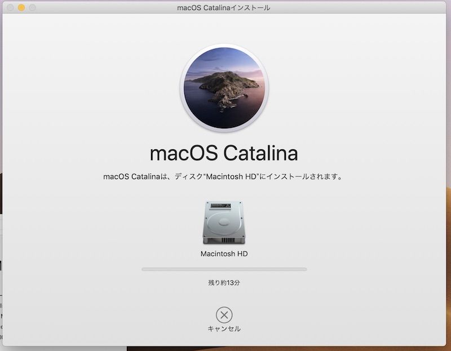Click the Macintosh HD disk name label
Viewport: 451px width, 351px height.
224,254
